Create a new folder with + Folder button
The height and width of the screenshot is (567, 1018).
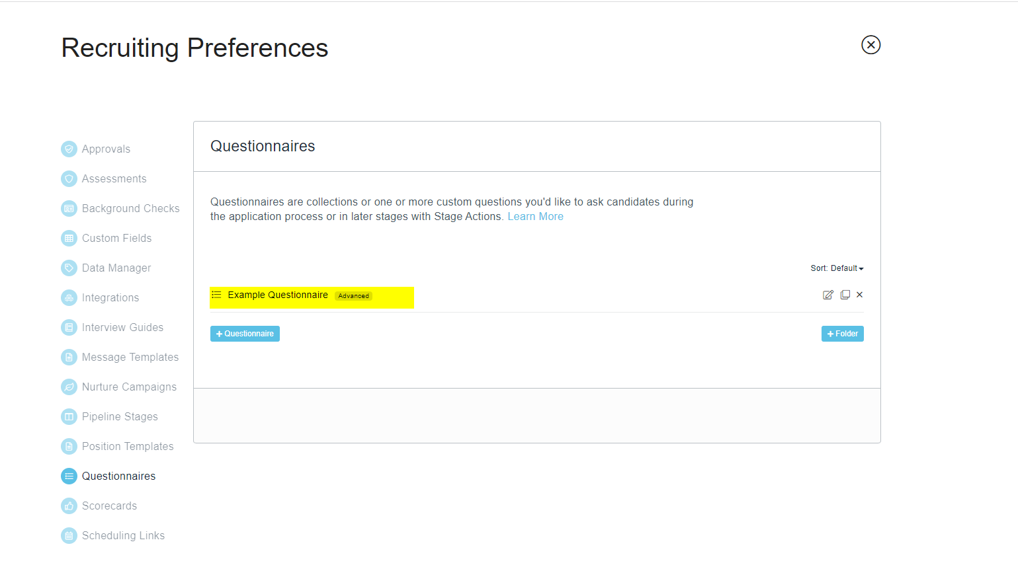842,333
